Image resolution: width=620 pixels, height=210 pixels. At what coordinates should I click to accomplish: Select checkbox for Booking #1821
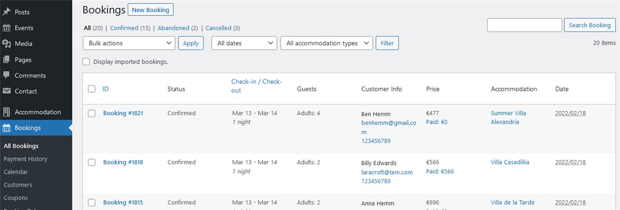[x=91, y=114]
